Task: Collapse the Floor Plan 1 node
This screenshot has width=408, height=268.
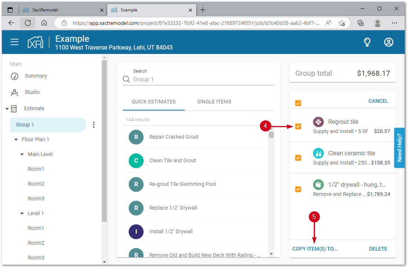Action: [16, 140]
